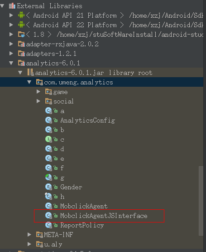Collapse the analytics-6.0.1 library node
The height and width of the screenshot is (252, 206).
click(x=11, y=63)
